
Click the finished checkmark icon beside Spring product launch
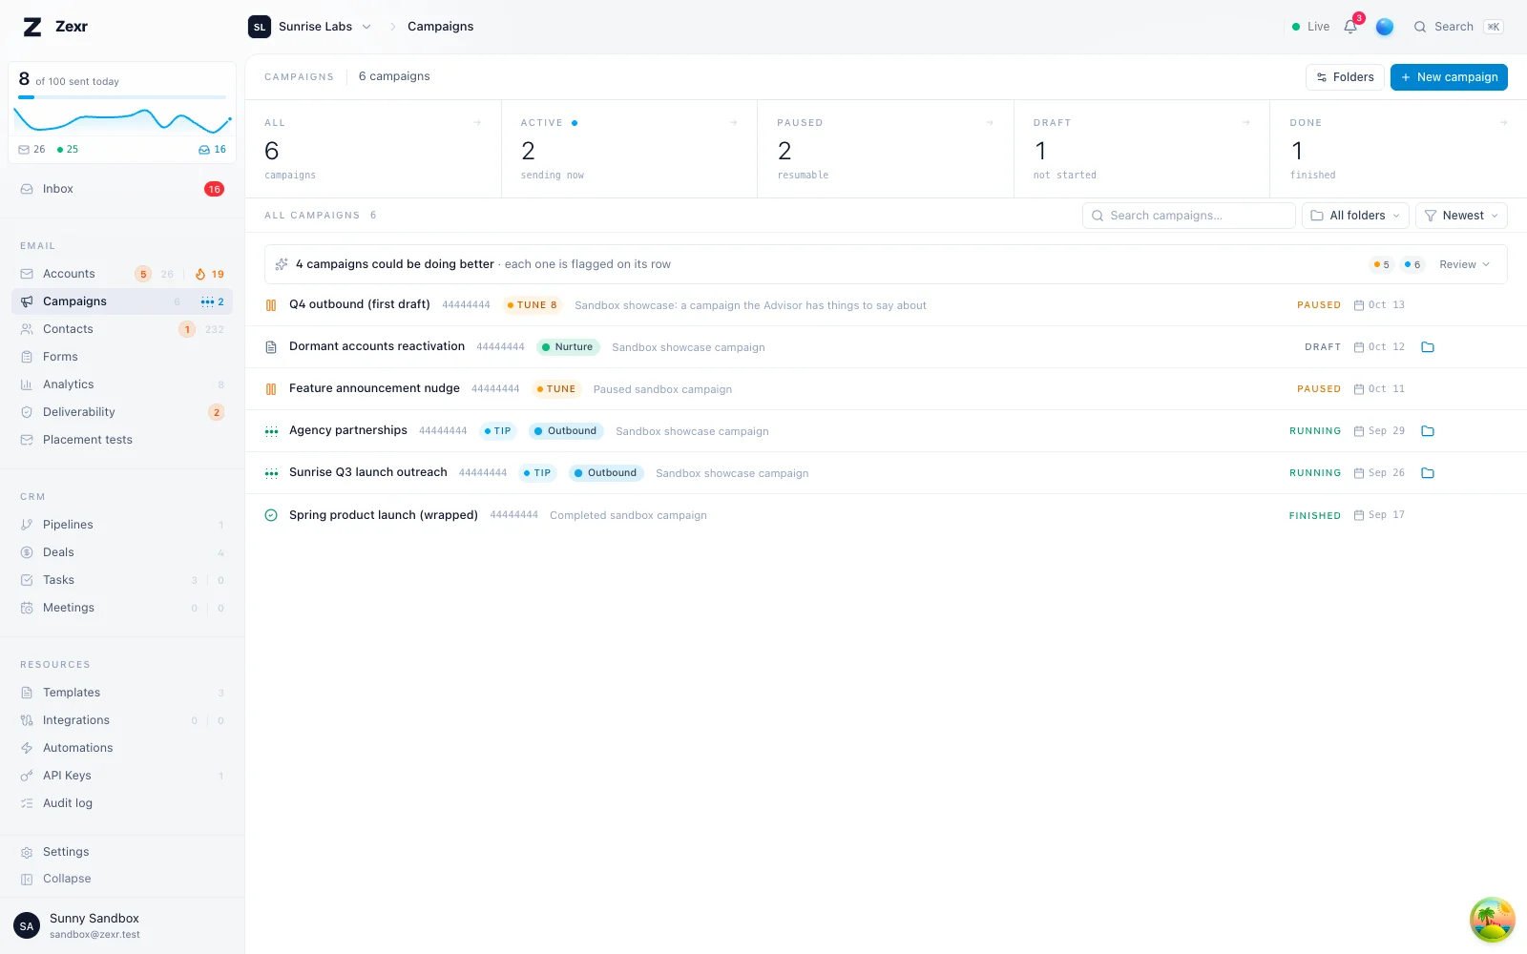tap(271, 515)
